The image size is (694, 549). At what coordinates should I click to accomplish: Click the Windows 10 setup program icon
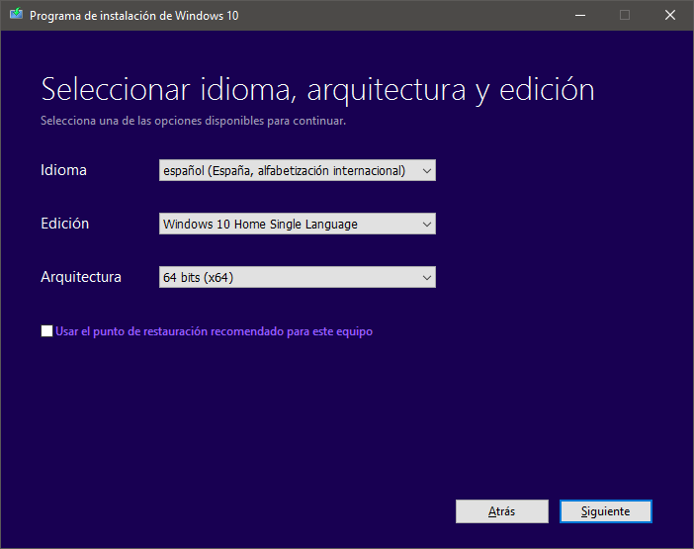click(16, 14)
